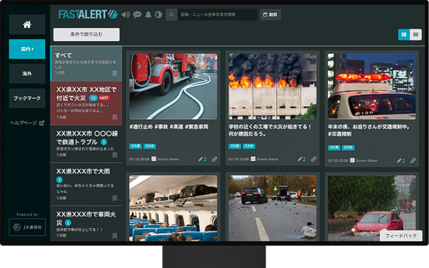Viewport: 429px width, 268px height.
Task: Switch to grid view layout
Action: coord(415,34)
